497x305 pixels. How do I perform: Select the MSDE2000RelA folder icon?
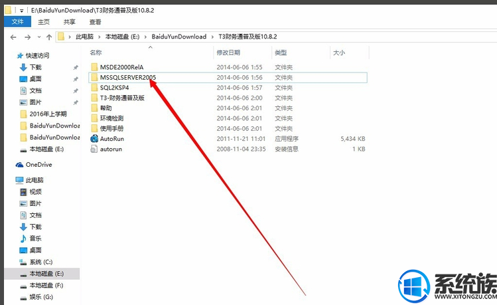tap(94, 67)
